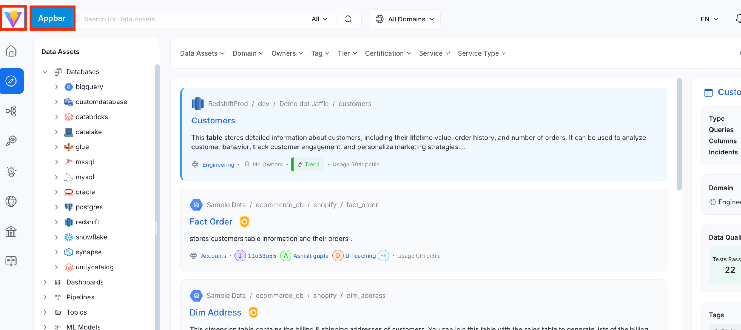
Task: Open the Certification filter dropdown
Action: click(x=388, y=53)
